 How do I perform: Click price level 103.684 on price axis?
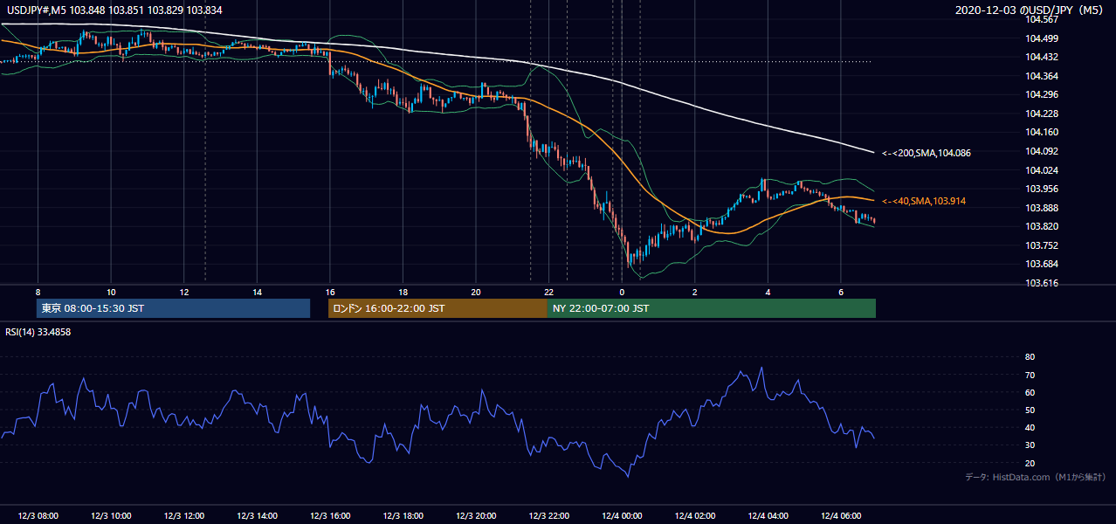click(x=1042, y=264)
